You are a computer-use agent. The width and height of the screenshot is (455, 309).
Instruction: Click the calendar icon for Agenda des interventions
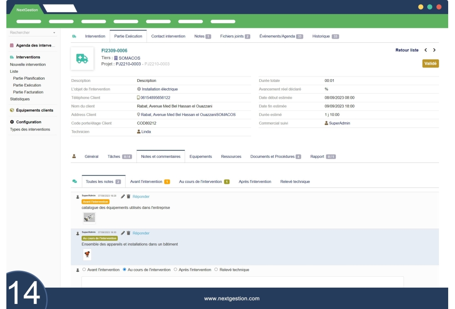12,46
